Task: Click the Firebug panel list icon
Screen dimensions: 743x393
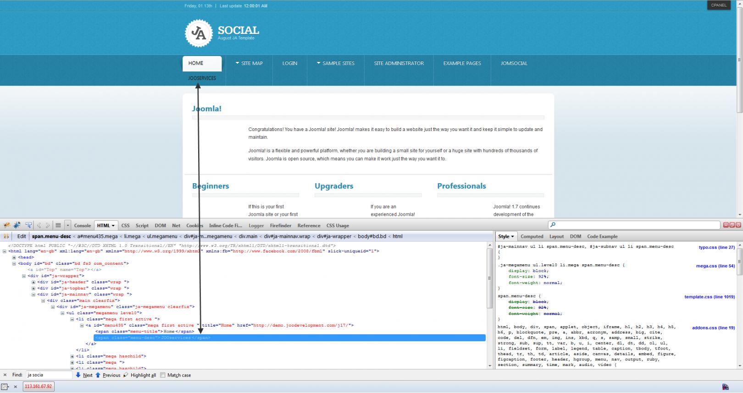Action: (58, 225)
